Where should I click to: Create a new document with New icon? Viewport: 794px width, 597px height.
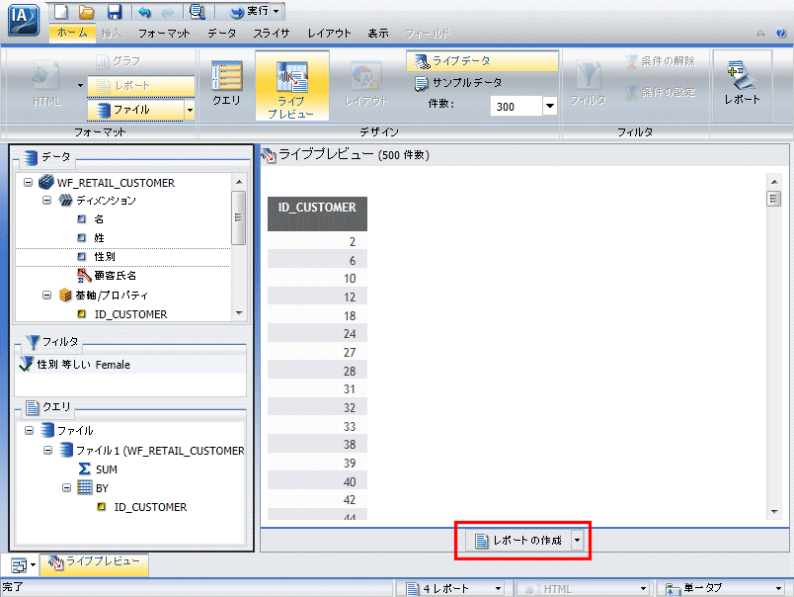point(61,11)
